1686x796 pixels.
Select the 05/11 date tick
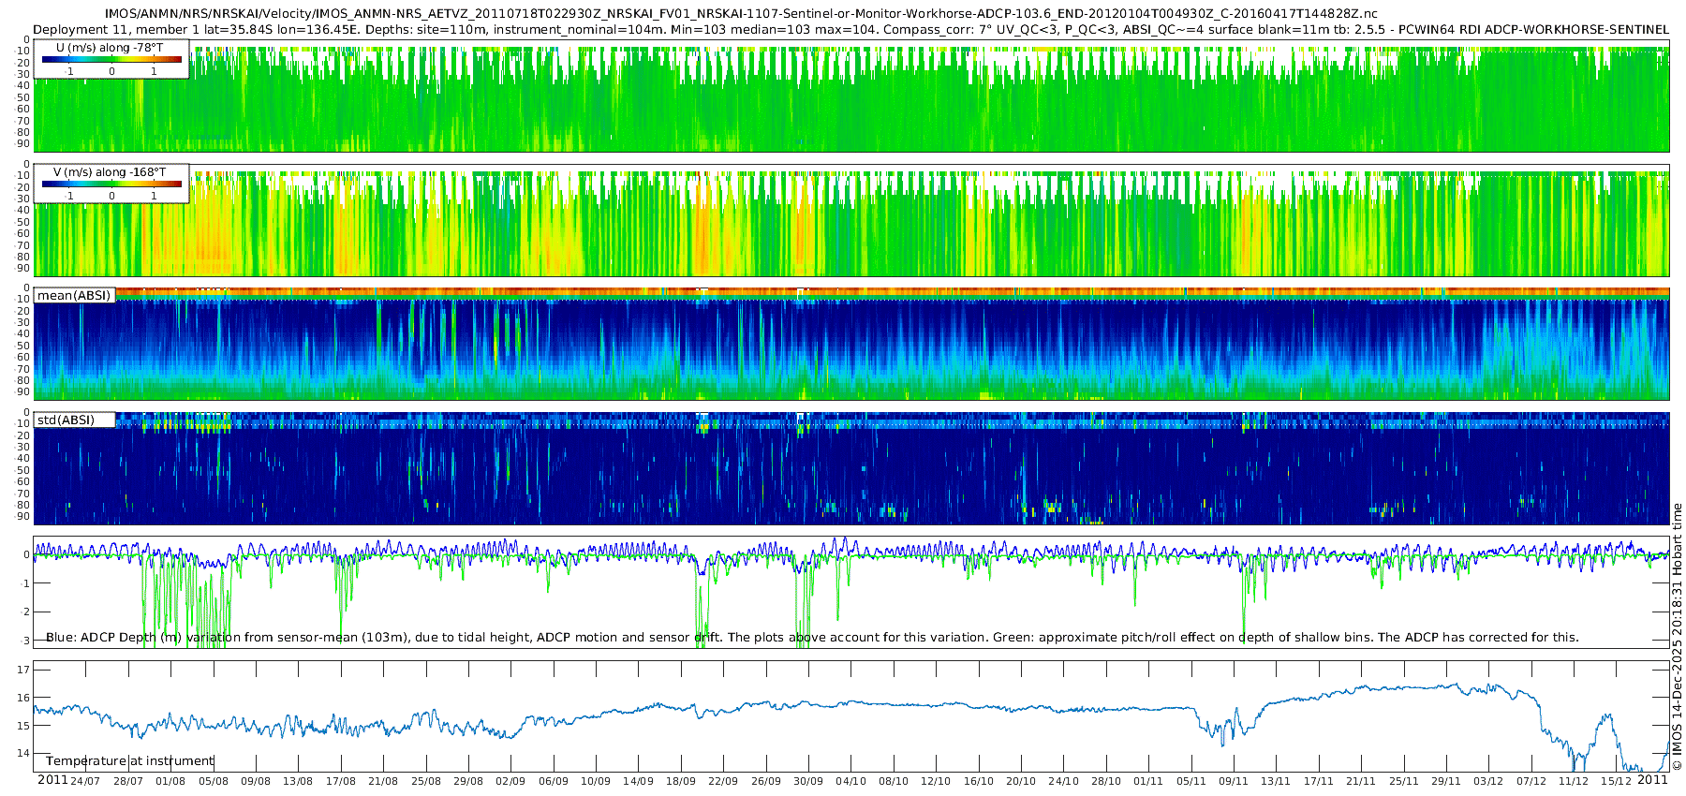tap(1191, 781)
